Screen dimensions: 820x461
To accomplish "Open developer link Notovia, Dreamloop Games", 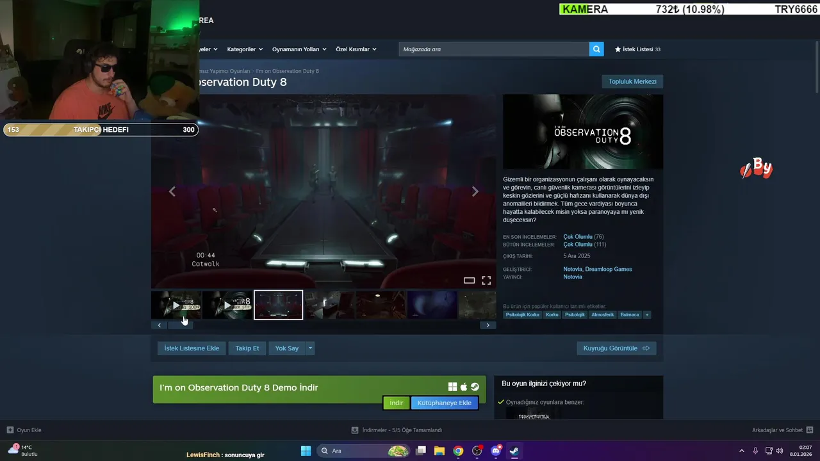I will pos(598,270).
